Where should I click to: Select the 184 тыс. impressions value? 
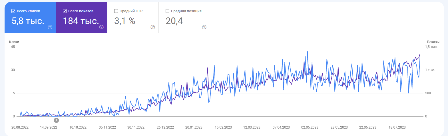81,21
